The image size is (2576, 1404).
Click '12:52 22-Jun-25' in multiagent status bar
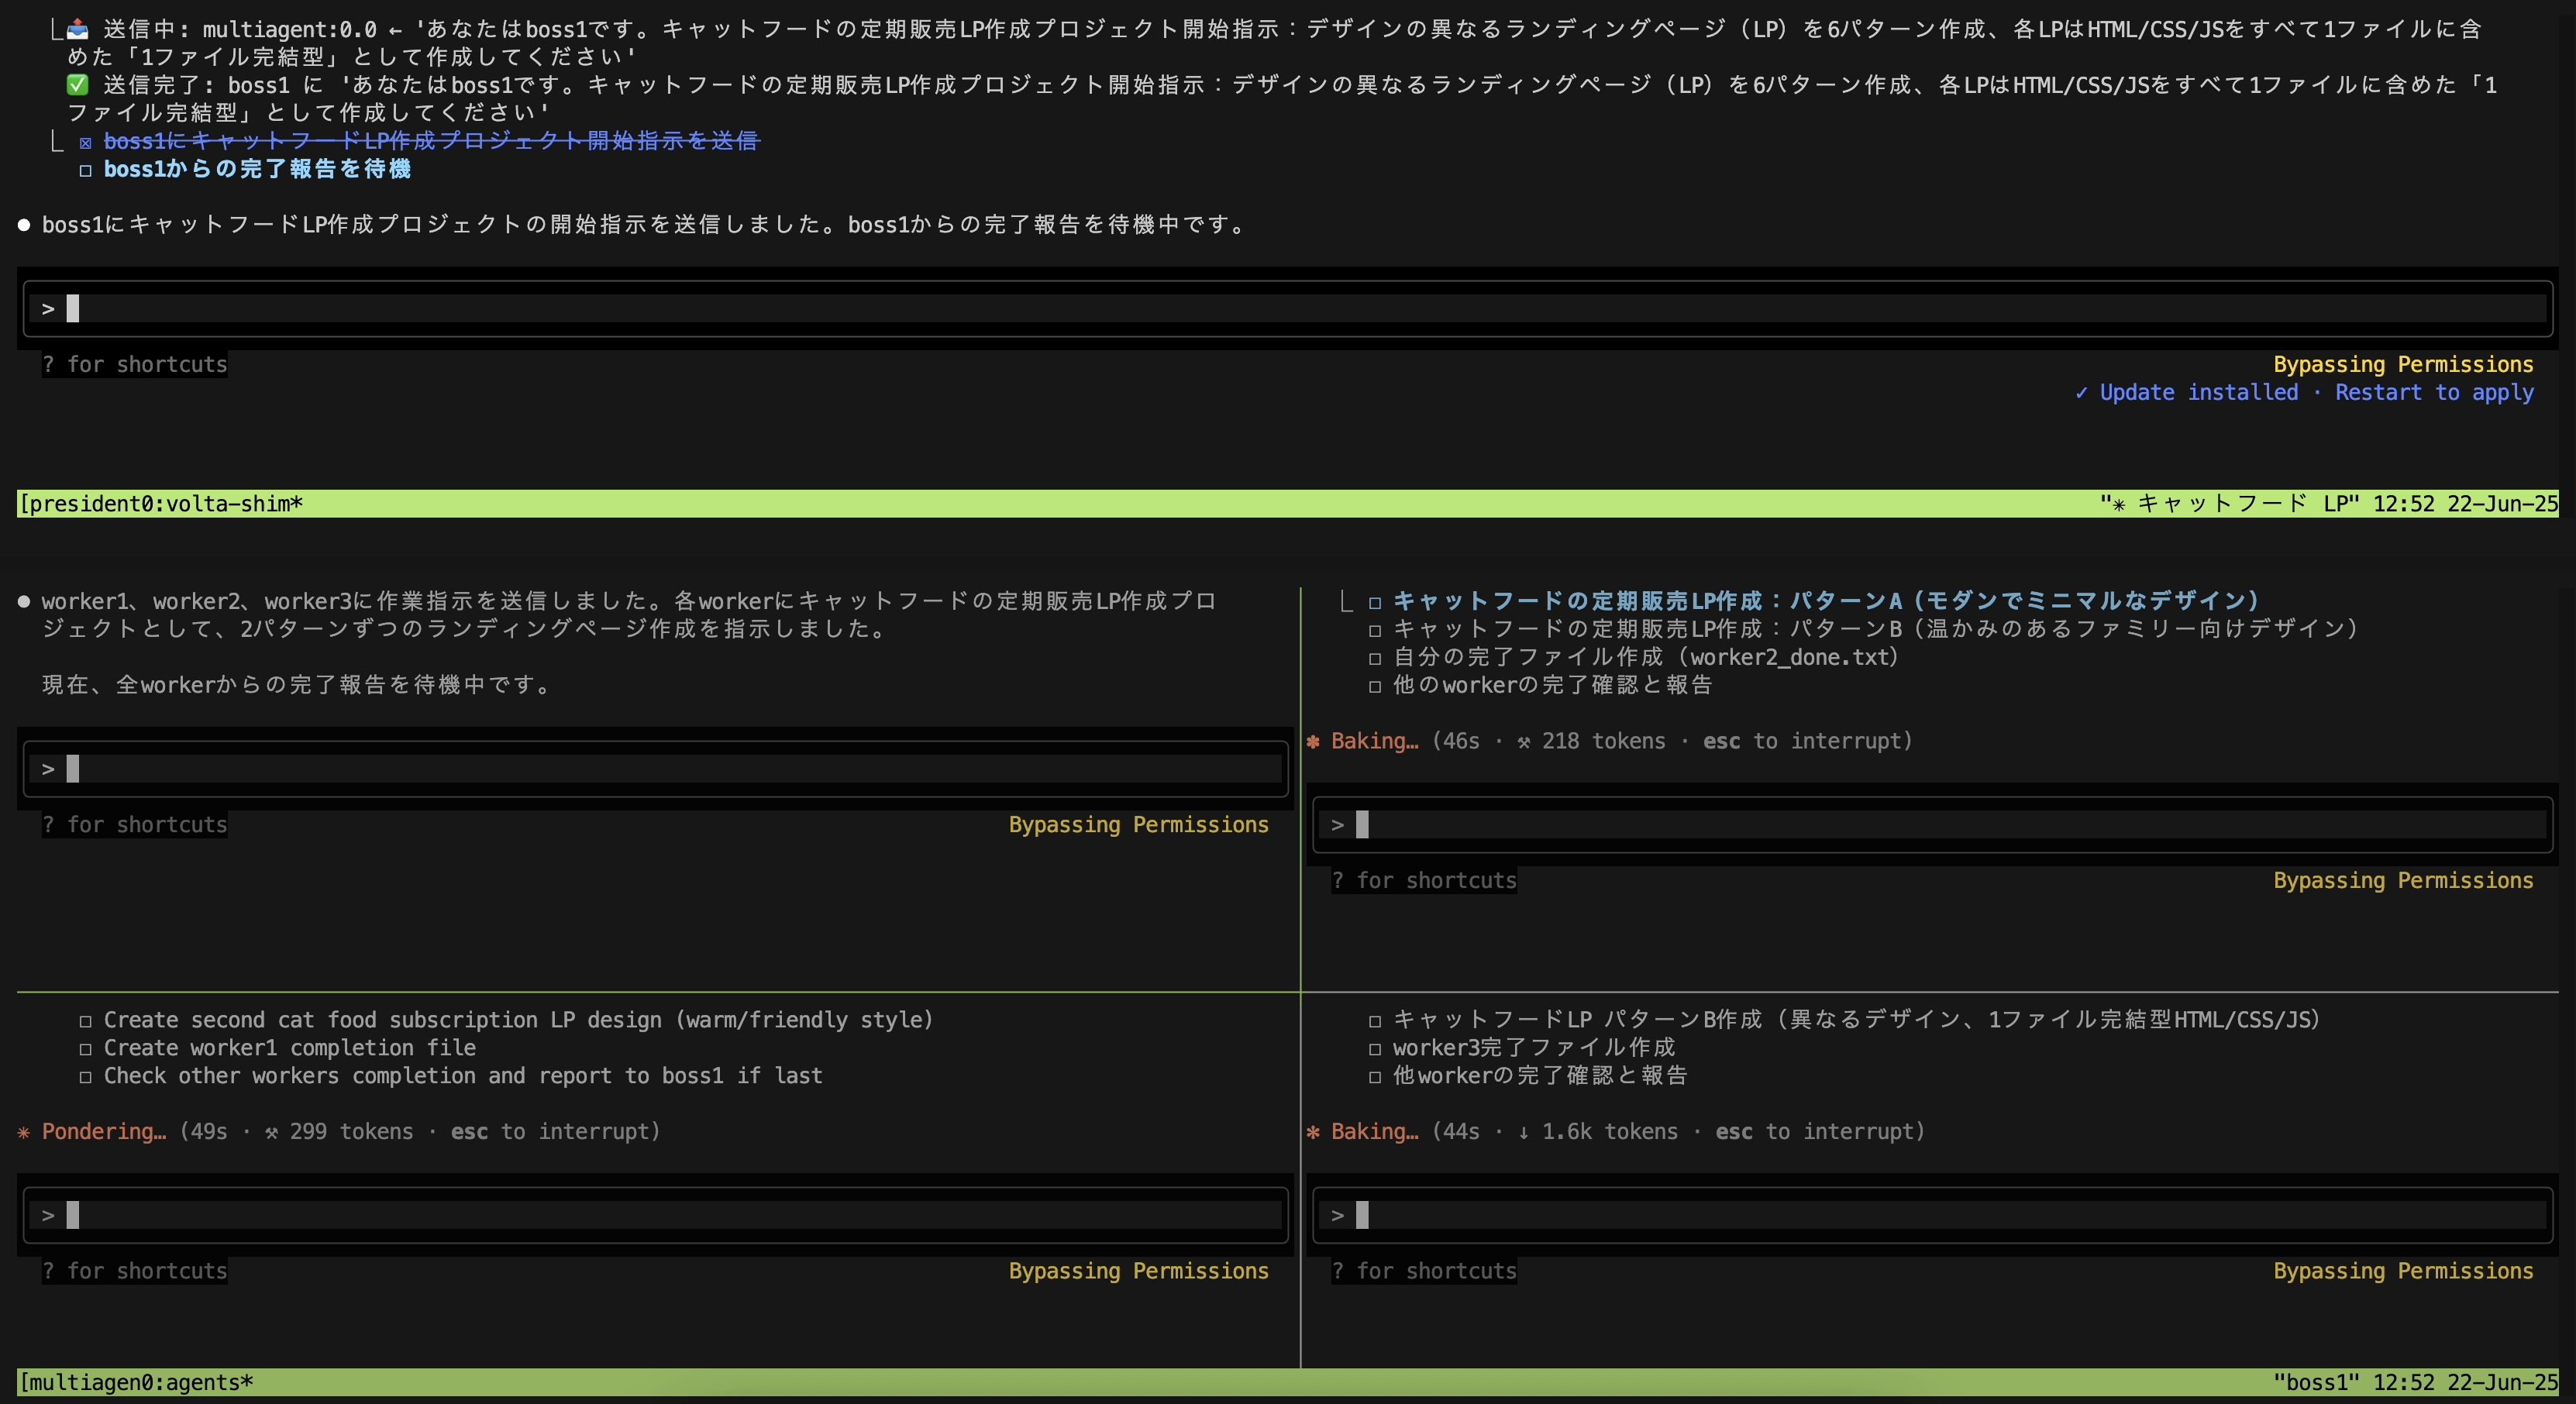coord(2465,1383)
